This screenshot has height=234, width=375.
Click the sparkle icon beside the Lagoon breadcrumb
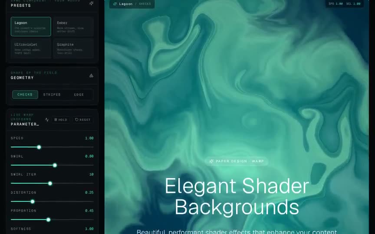click(x=115, y=4)
